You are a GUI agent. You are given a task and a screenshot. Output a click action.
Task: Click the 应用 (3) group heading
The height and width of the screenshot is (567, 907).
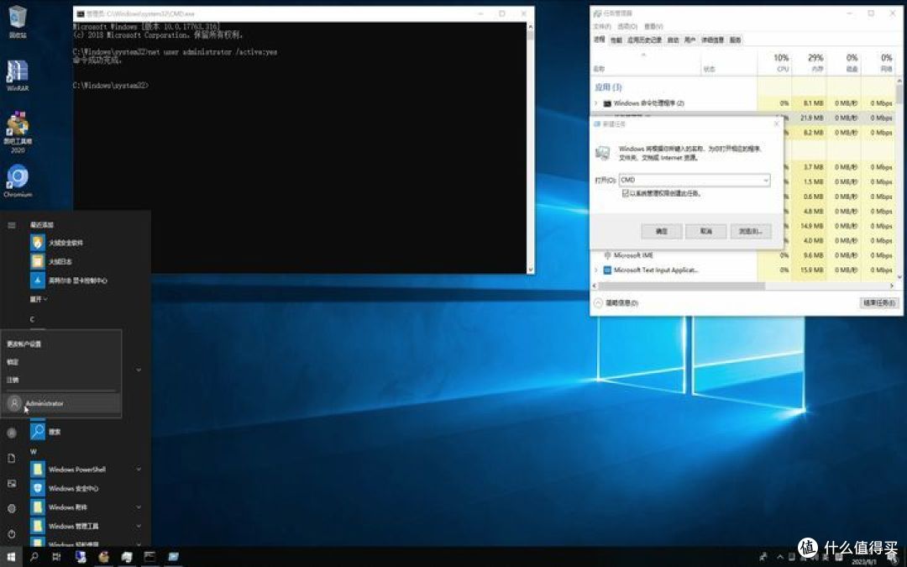point(608,87)
